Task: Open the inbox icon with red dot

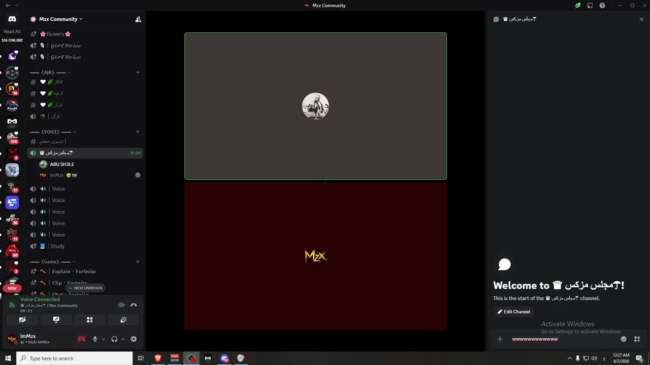Action: coord(590,6)
